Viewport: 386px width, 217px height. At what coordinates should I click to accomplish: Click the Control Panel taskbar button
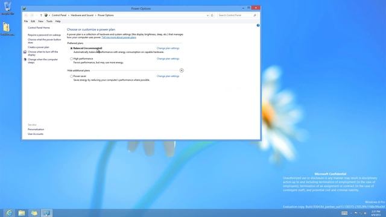click(x=47, y=213)
